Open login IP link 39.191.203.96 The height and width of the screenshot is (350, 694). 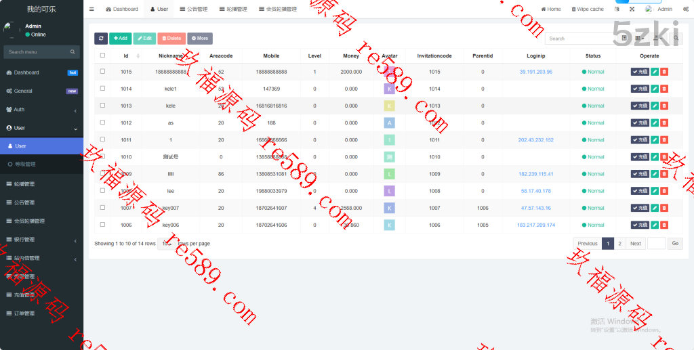(535, 72)
